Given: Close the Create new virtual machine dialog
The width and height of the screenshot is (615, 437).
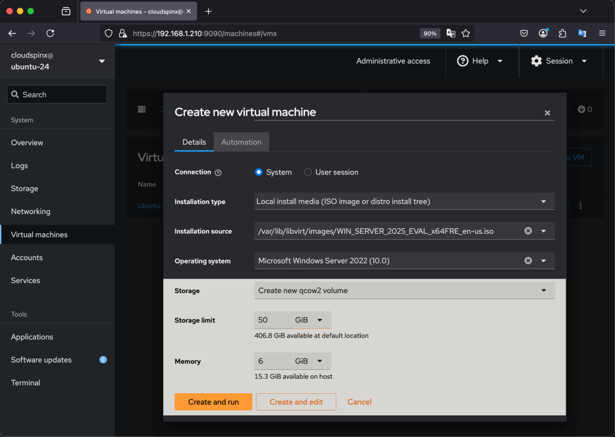Looking at the screenshot, I should (x=547, y=113).
